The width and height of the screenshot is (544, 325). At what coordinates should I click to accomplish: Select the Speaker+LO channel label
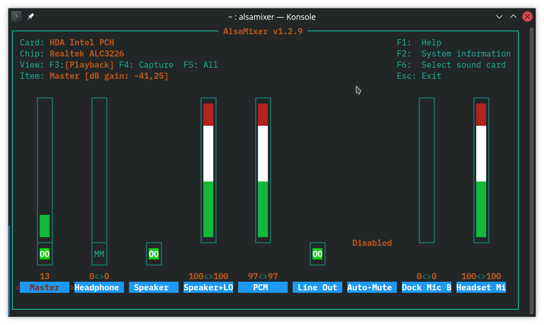point(208,287)
